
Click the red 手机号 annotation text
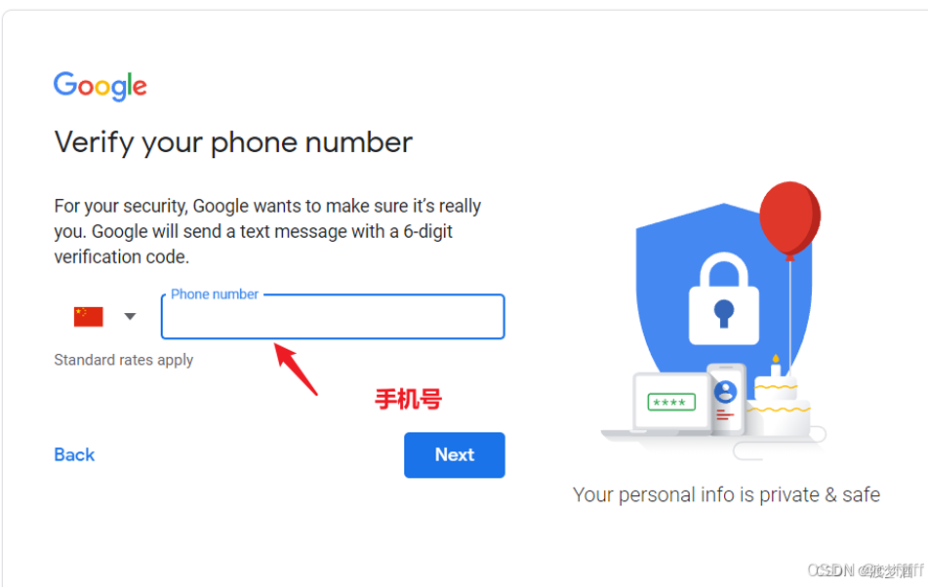point(408,400)
